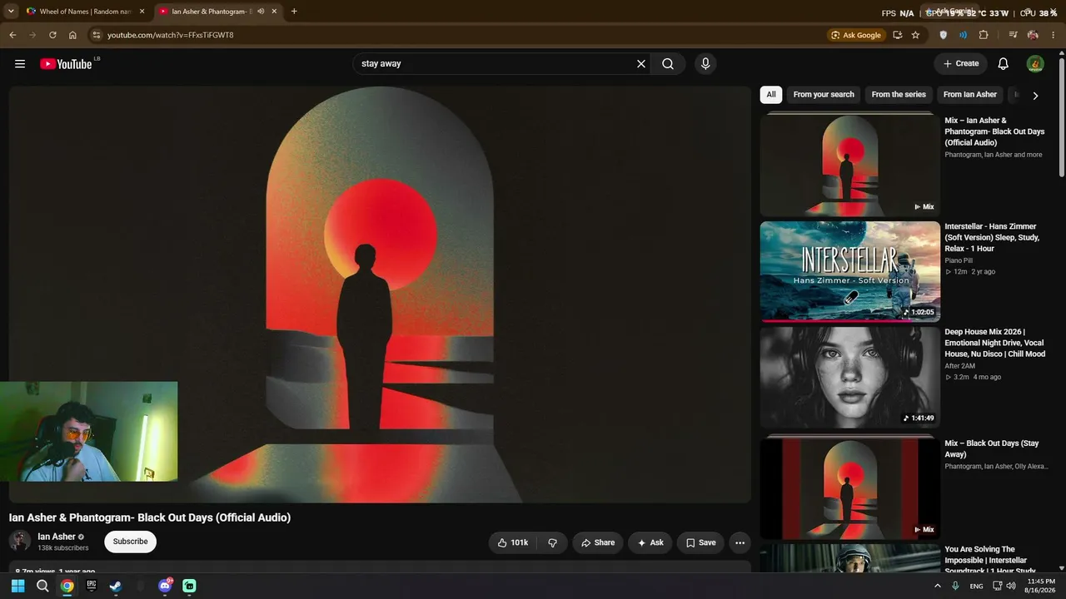Open the Windows Start menu
This screenshot has height=599, width=1066.
18,586
